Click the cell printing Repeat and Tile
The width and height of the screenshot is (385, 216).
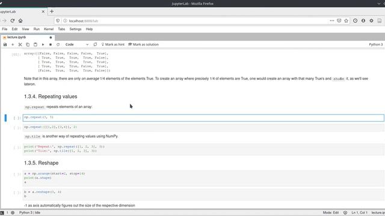(203, 149)
